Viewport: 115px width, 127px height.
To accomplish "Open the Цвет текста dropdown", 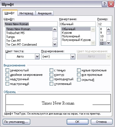I will (x=37, y=56).
